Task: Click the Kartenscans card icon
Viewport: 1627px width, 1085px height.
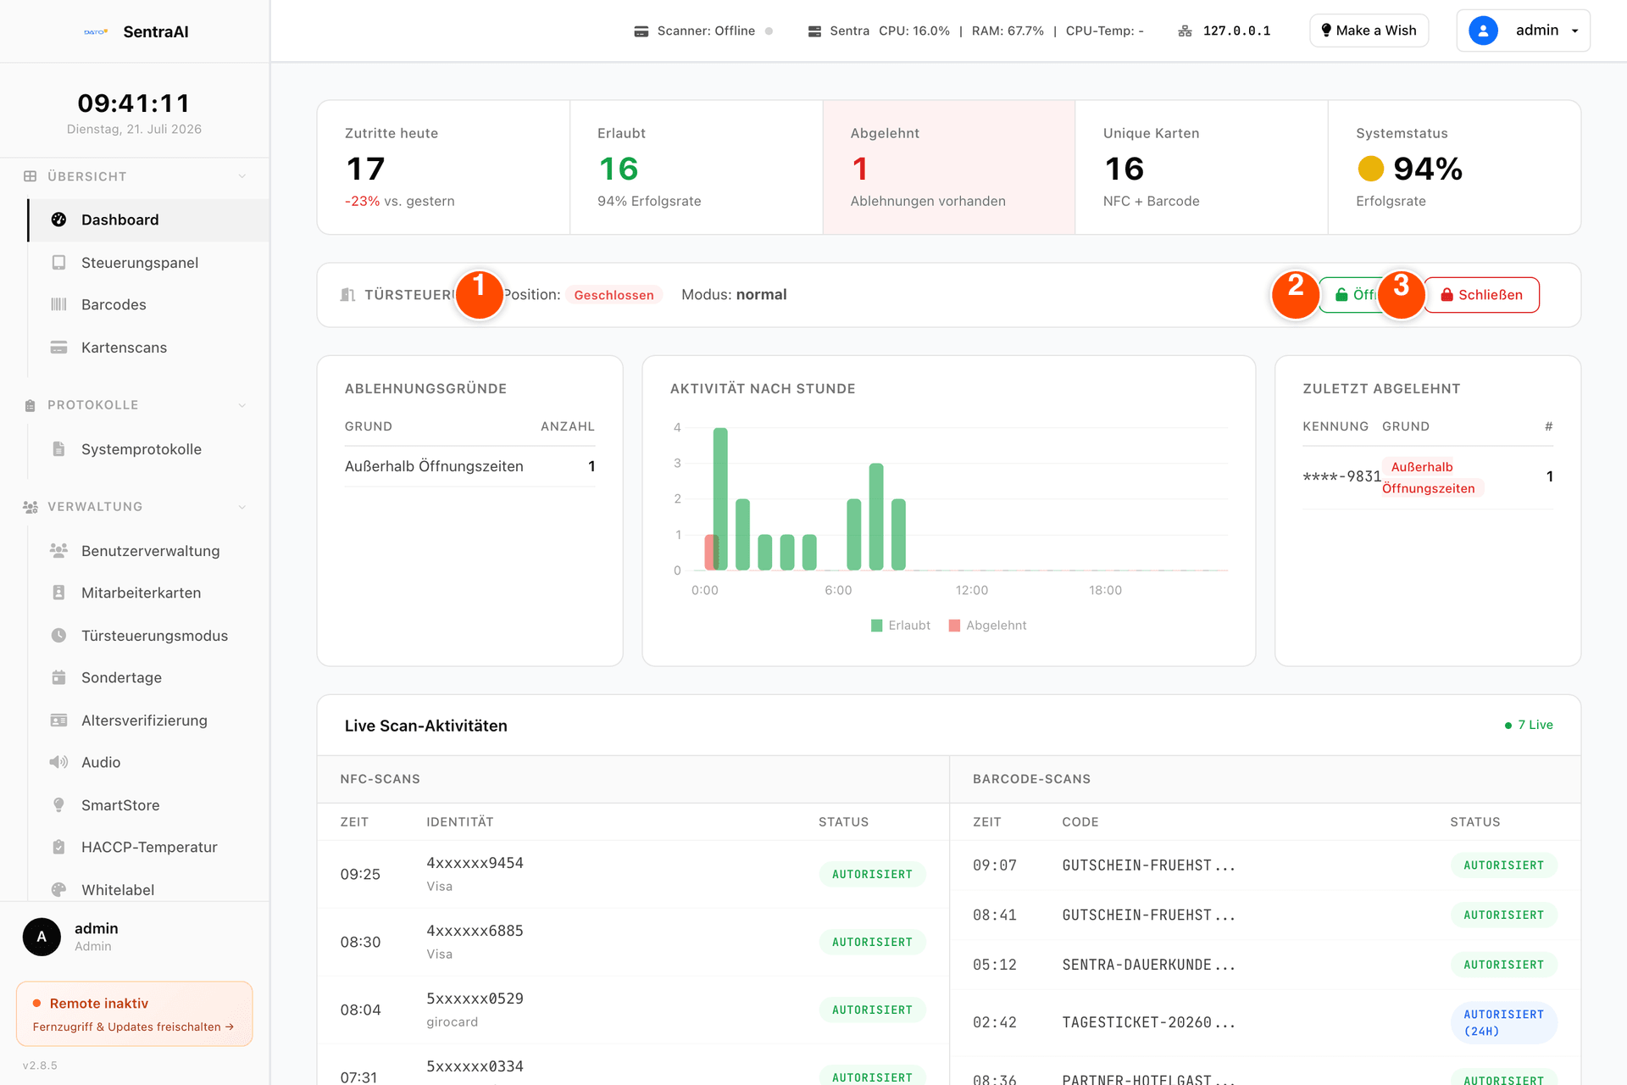Action: (58, 348)
